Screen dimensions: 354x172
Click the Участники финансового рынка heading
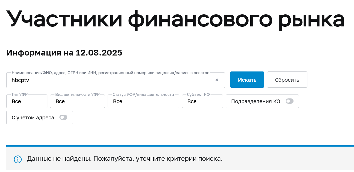click(175, 19)
